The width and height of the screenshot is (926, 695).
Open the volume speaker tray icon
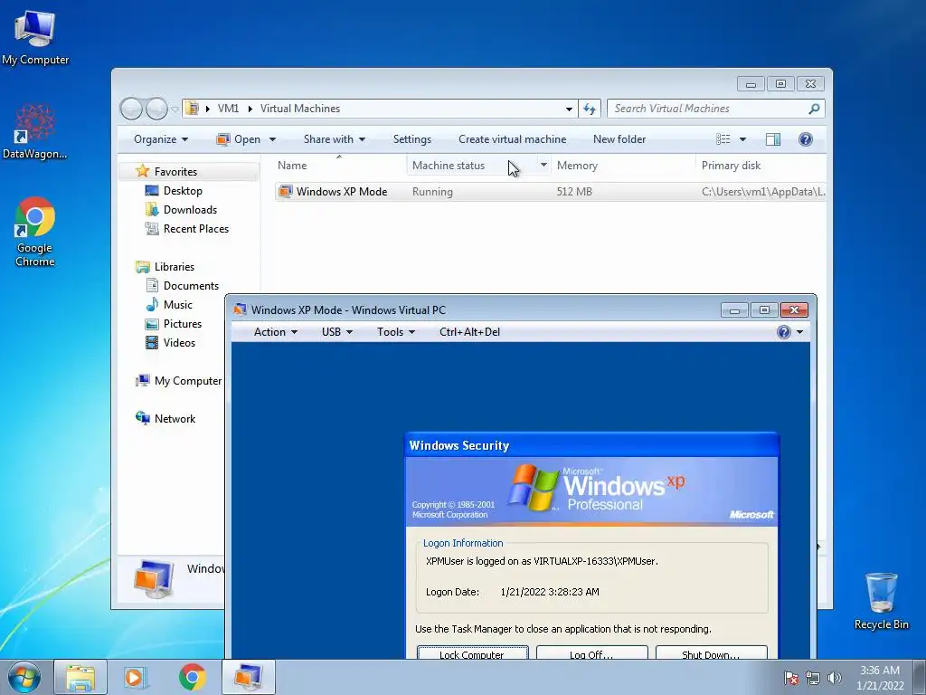click(x=835, y=678)
